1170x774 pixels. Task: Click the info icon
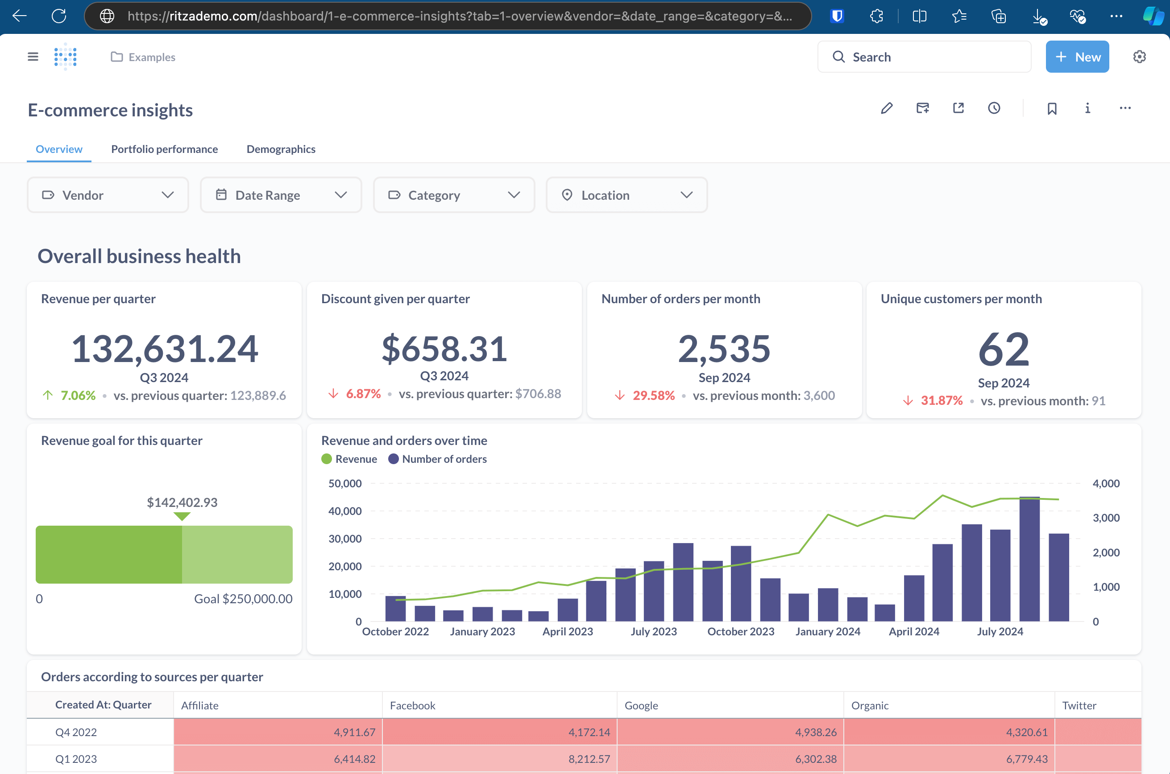point(1088,108)
